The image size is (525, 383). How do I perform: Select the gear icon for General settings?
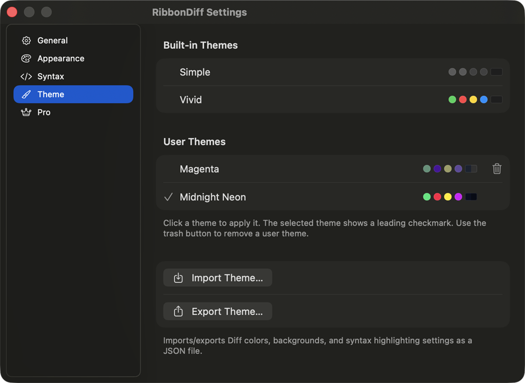click(x=26, y=40)
